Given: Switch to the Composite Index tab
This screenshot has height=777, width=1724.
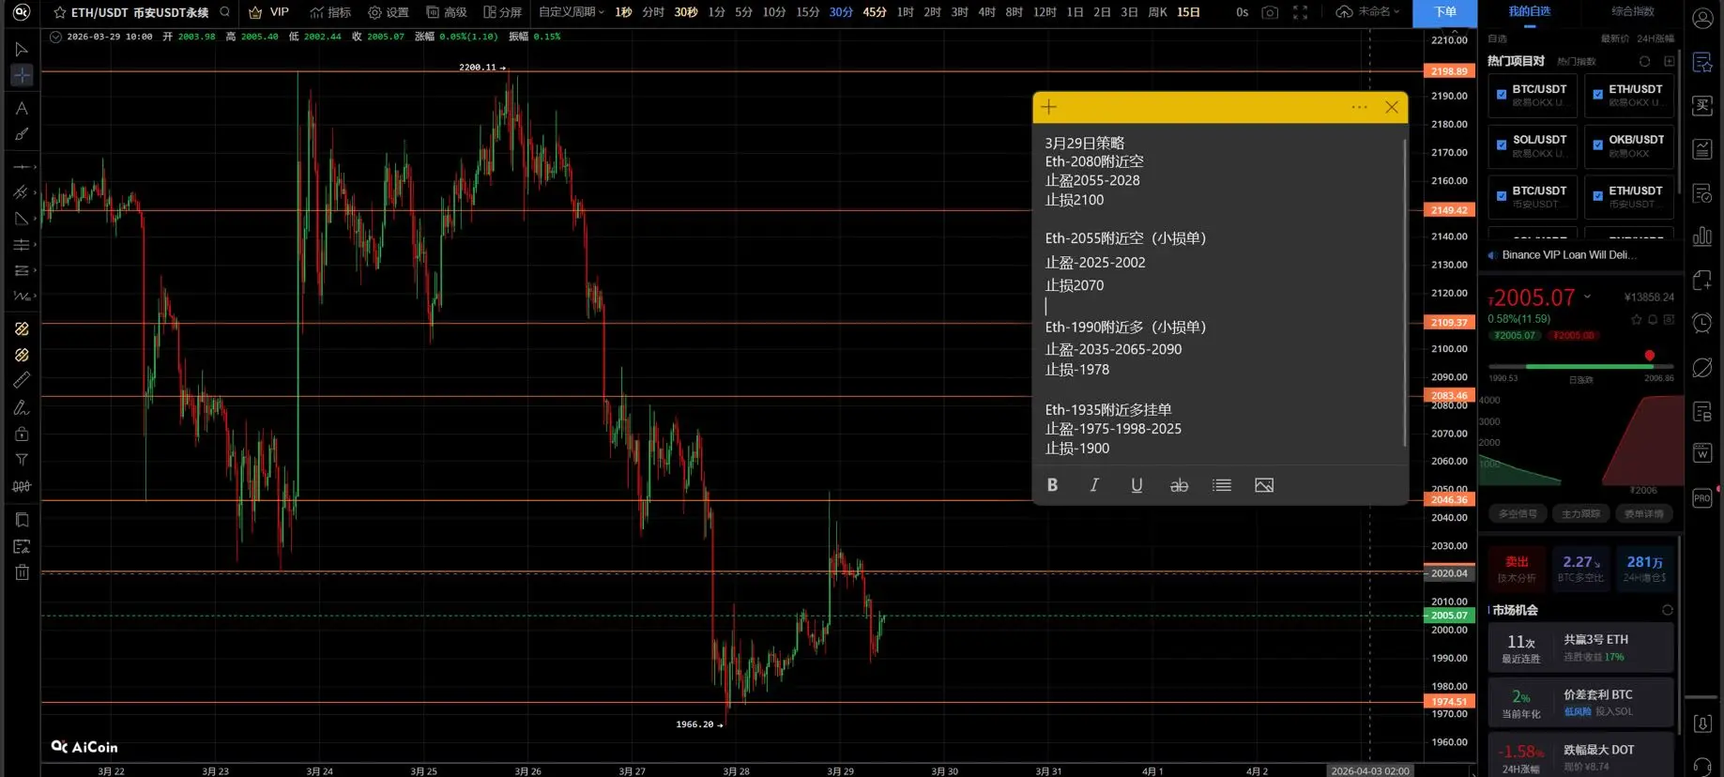Looking at the screenshot, I should [1633, 12].
